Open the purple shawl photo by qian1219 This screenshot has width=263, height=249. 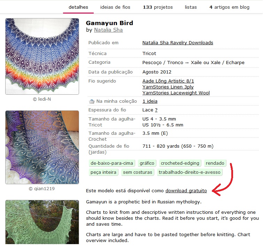pyautogui.click(x=42, y=147)
